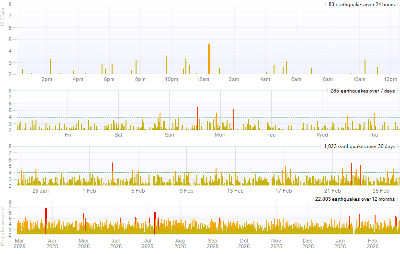The height and width of the screenshot is (254, 400).
Task: Click the bar just before 10pm
Action: point(166,65)
